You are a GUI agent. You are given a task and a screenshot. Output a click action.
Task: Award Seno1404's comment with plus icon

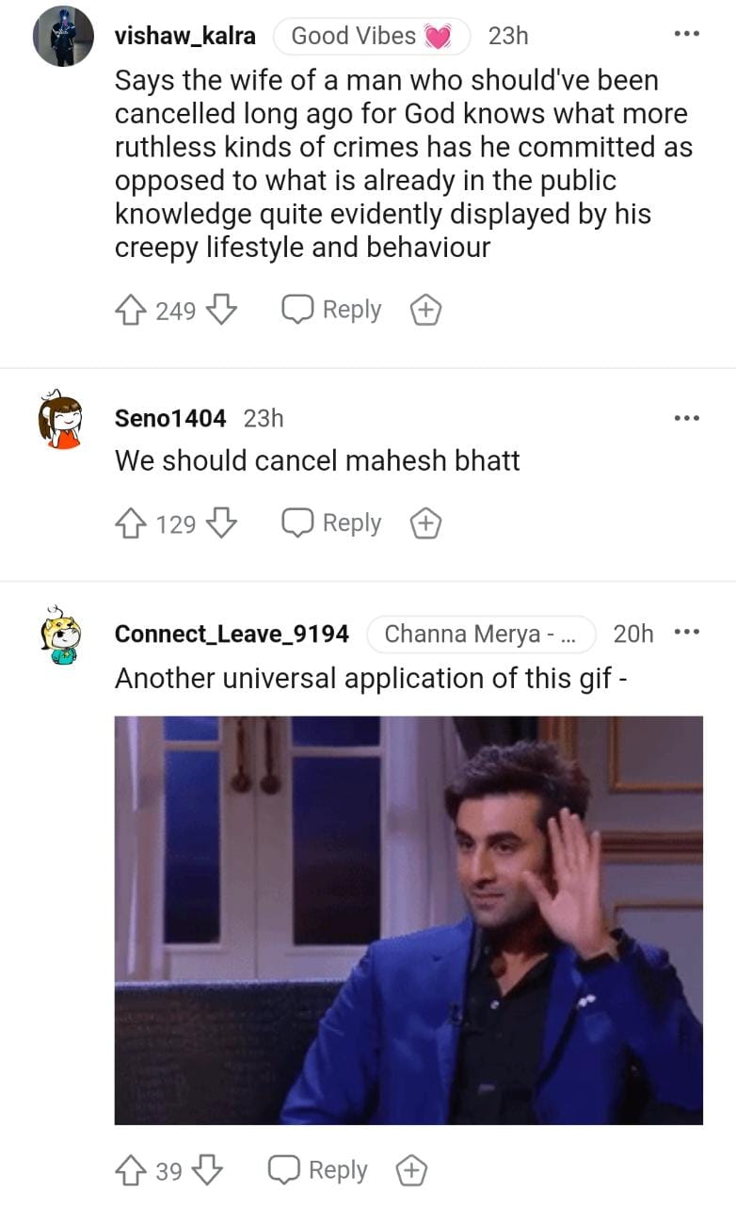coord(425,523)
